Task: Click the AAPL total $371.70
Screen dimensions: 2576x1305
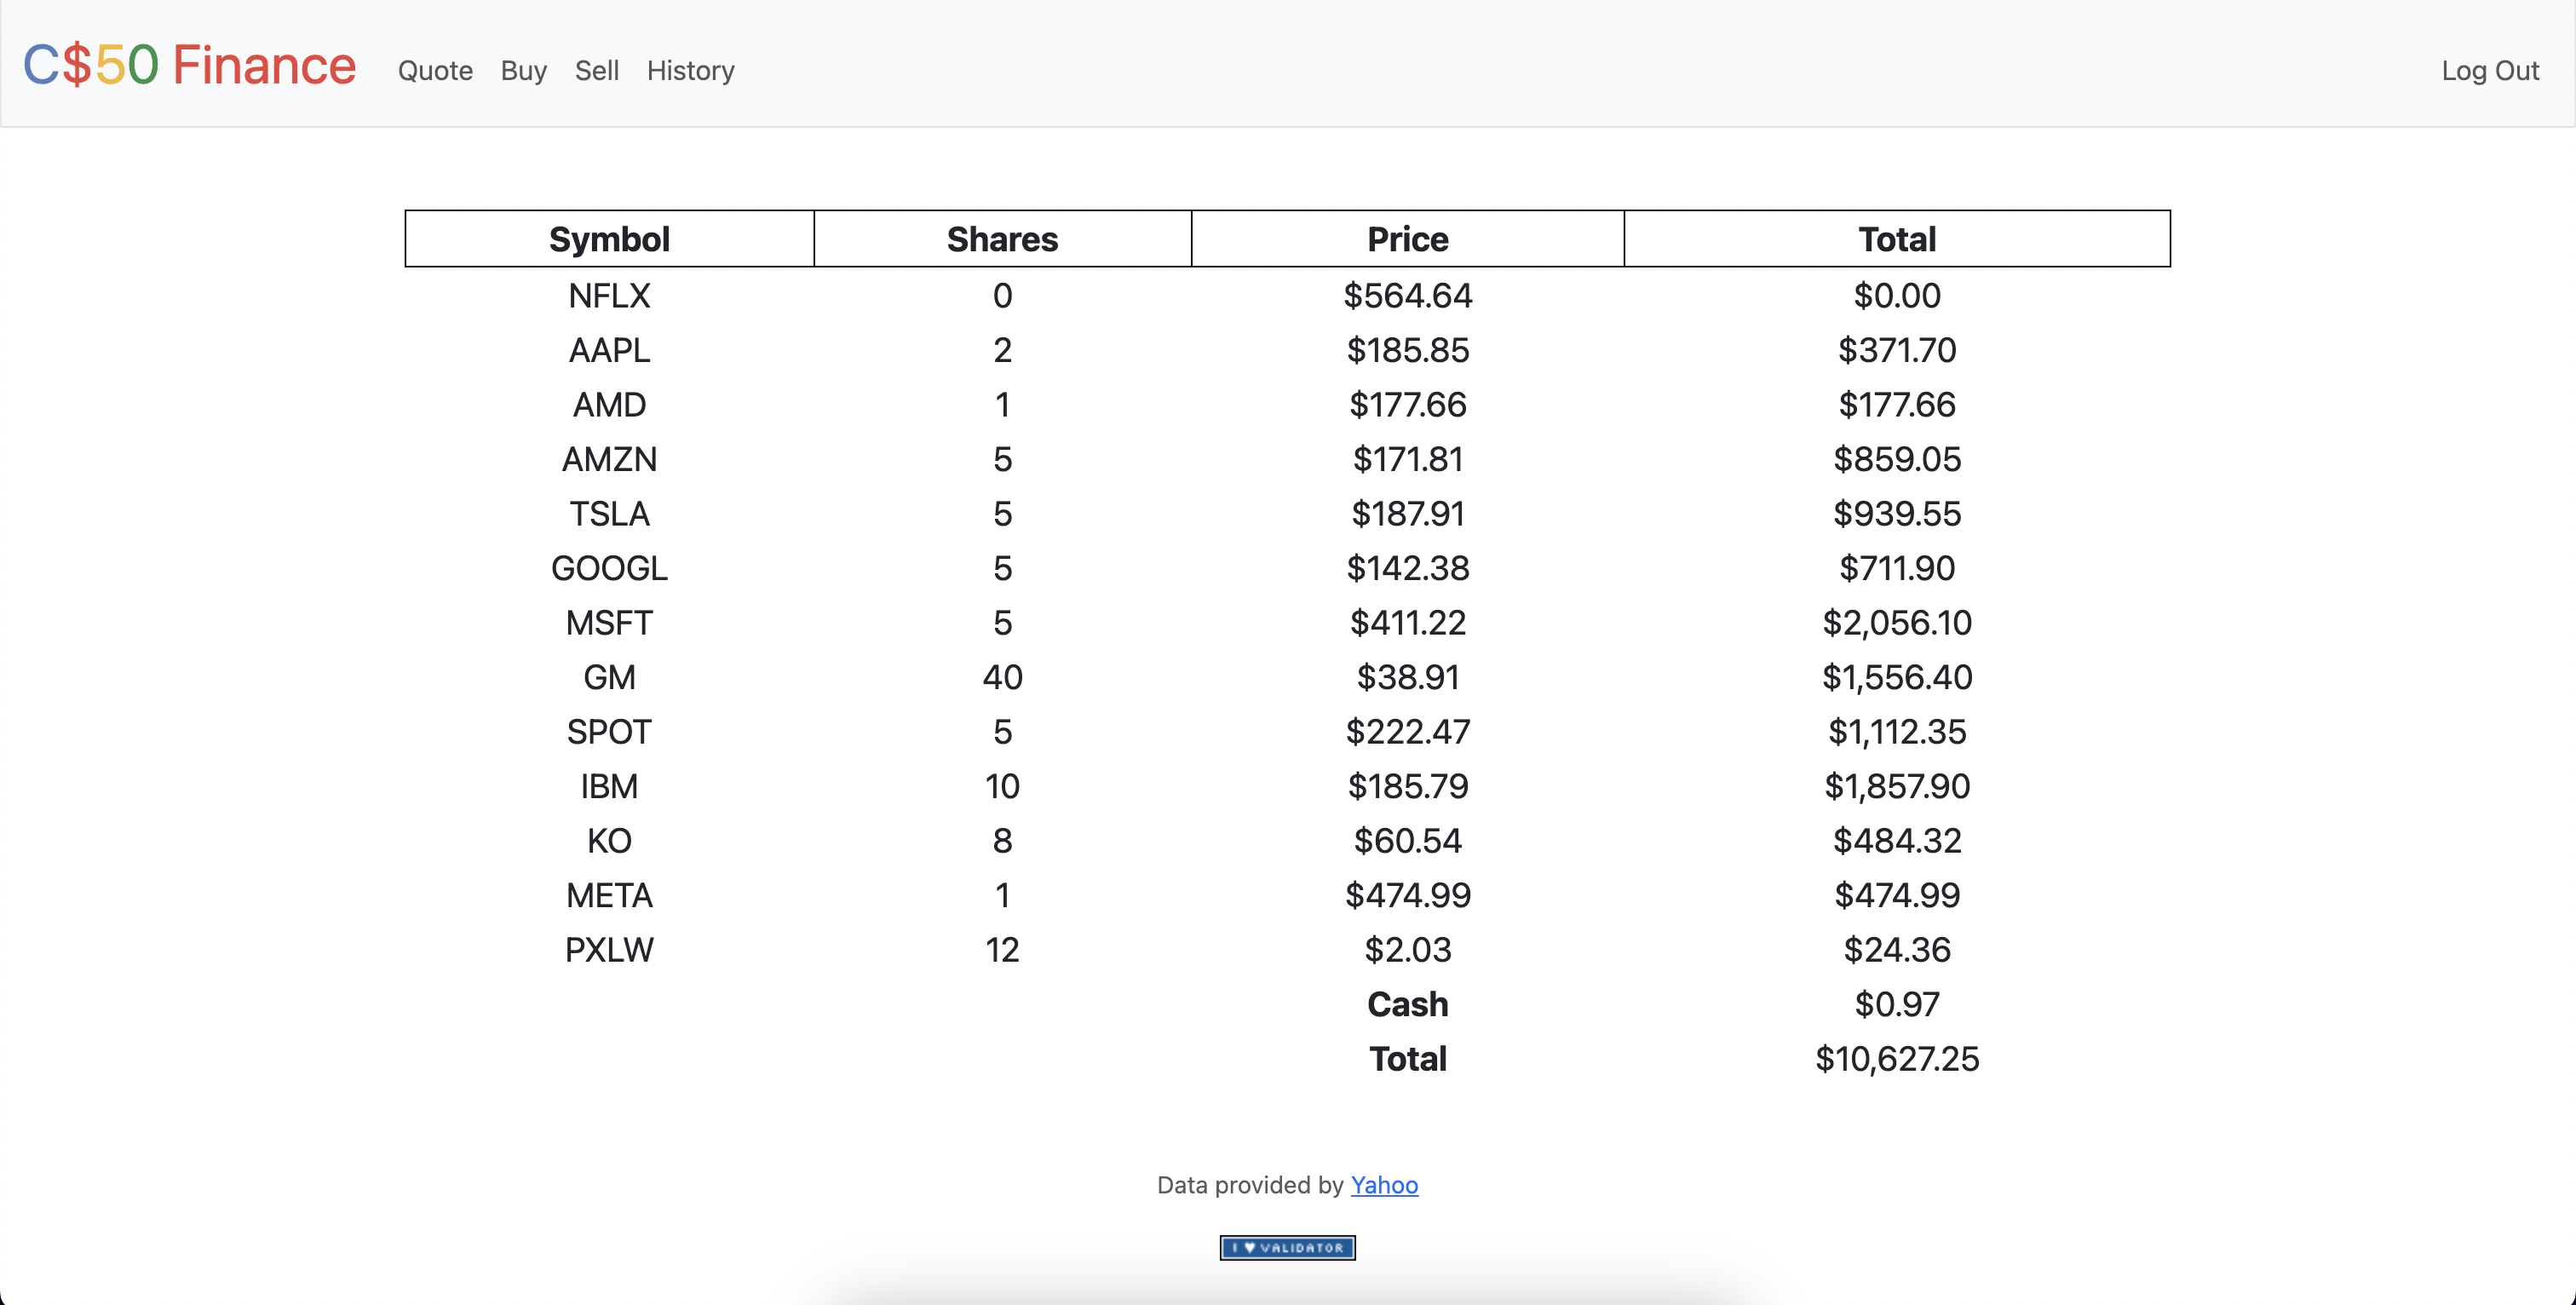Action: 1896,350
